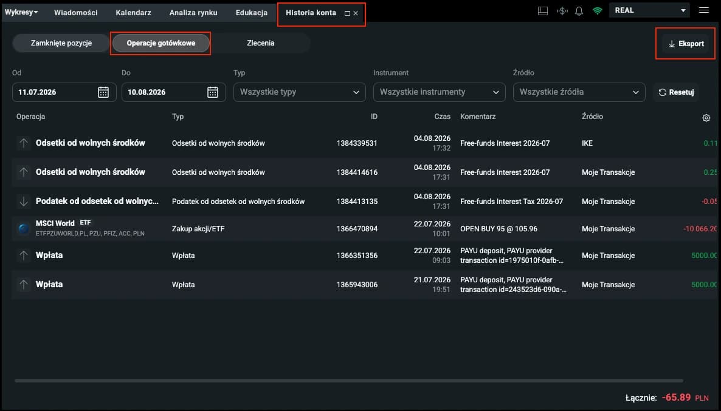Detach the Historia konta tab window icon
This screenshot has width=721, height=411.
click(347, 13)
